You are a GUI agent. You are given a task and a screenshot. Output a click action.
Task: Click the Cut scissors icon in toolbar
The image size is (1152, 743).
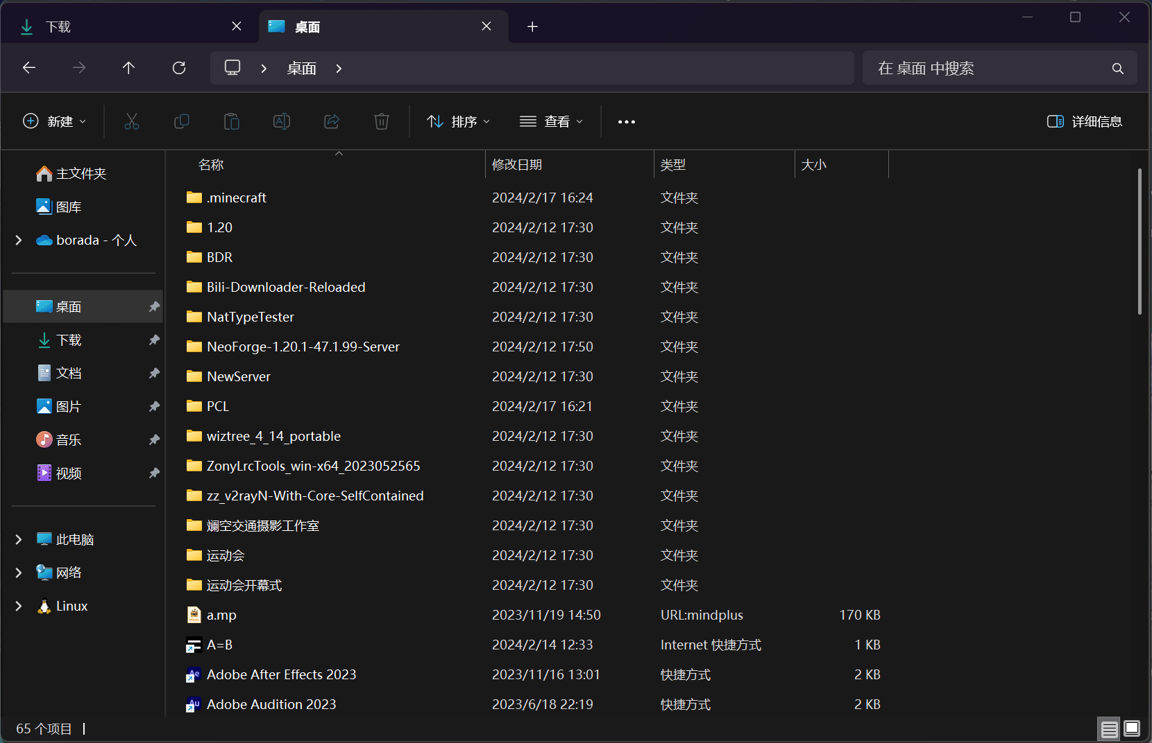132,122
